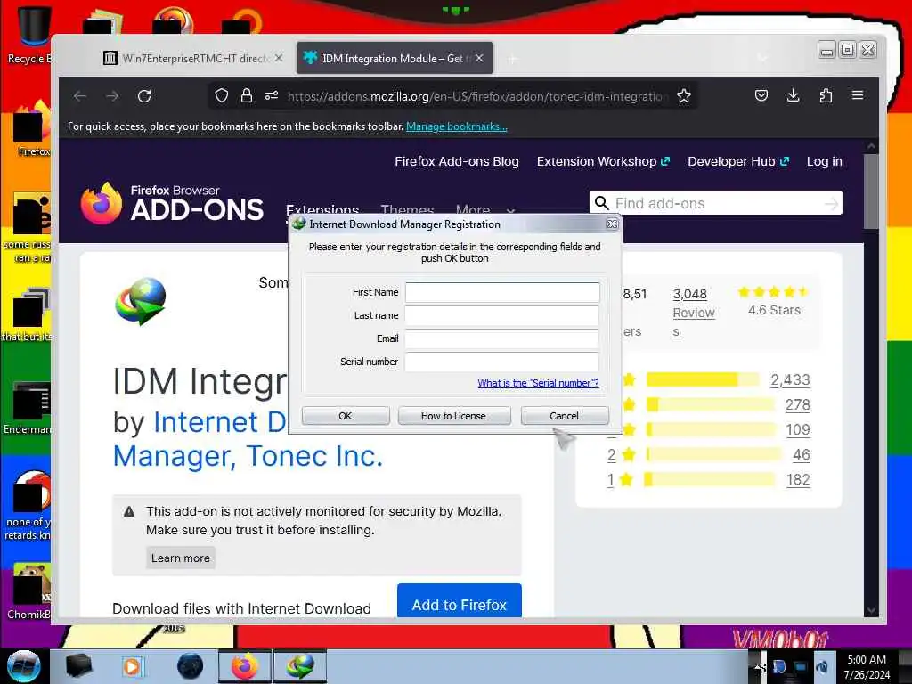
Task: Click the 46 two-star rating bar
Action: [x=713, y=454]
